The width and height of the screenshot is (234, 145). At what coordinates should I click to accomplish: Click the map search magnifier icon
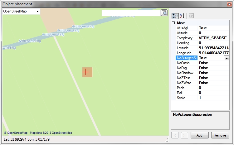pyautogui.click(x=164, y=13)
